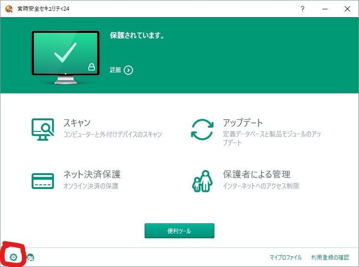The height and width of the screenshot is (267, 359).
Task: Select the アップデート heading
Action: coord(243,123)
